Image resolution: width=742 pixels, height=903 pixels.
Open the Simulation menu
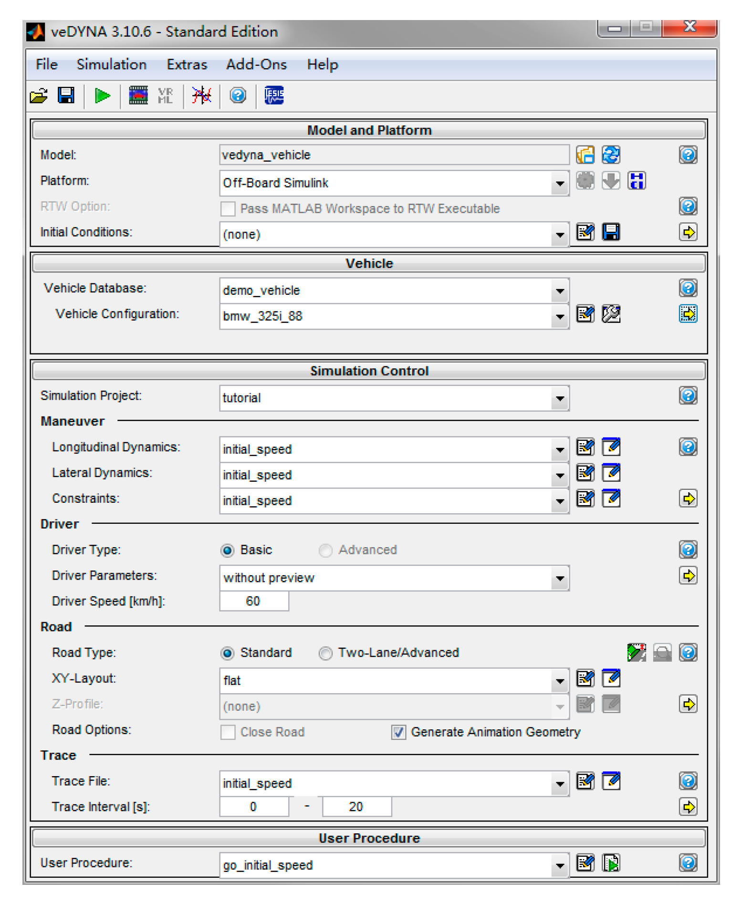(x=112, y=64)
